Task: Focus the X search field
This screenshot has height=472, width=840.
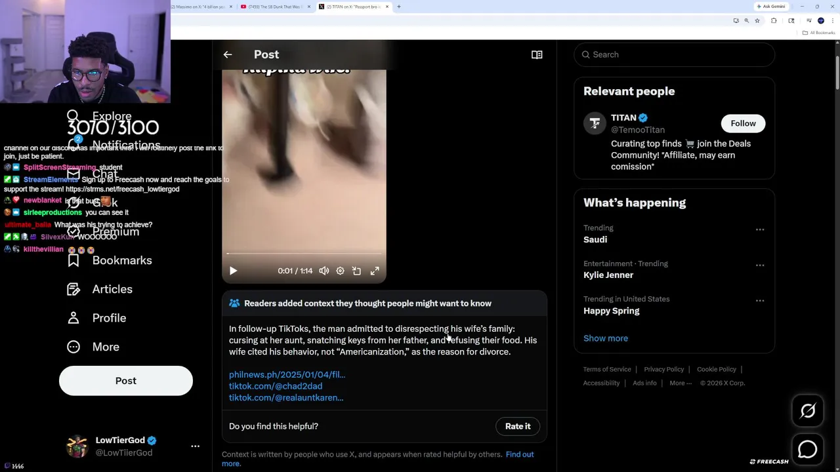Action: coord(674,54)
